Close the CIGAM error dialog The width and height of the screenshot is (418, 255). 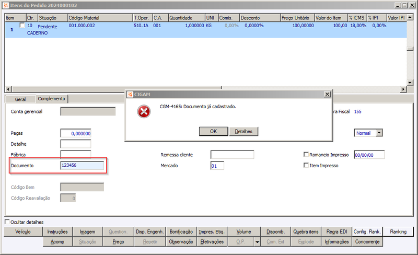(327, 94)
